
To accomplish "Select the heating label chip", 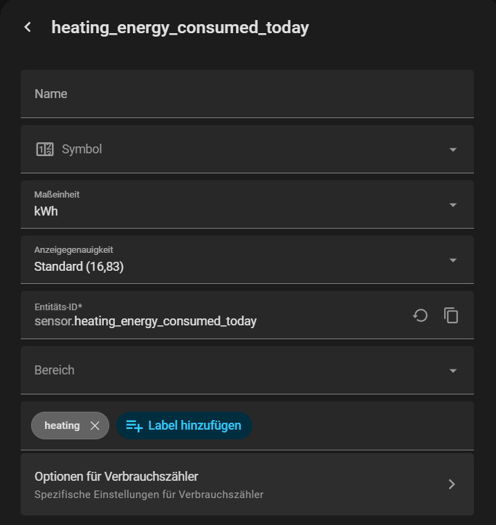I will 62,426.
